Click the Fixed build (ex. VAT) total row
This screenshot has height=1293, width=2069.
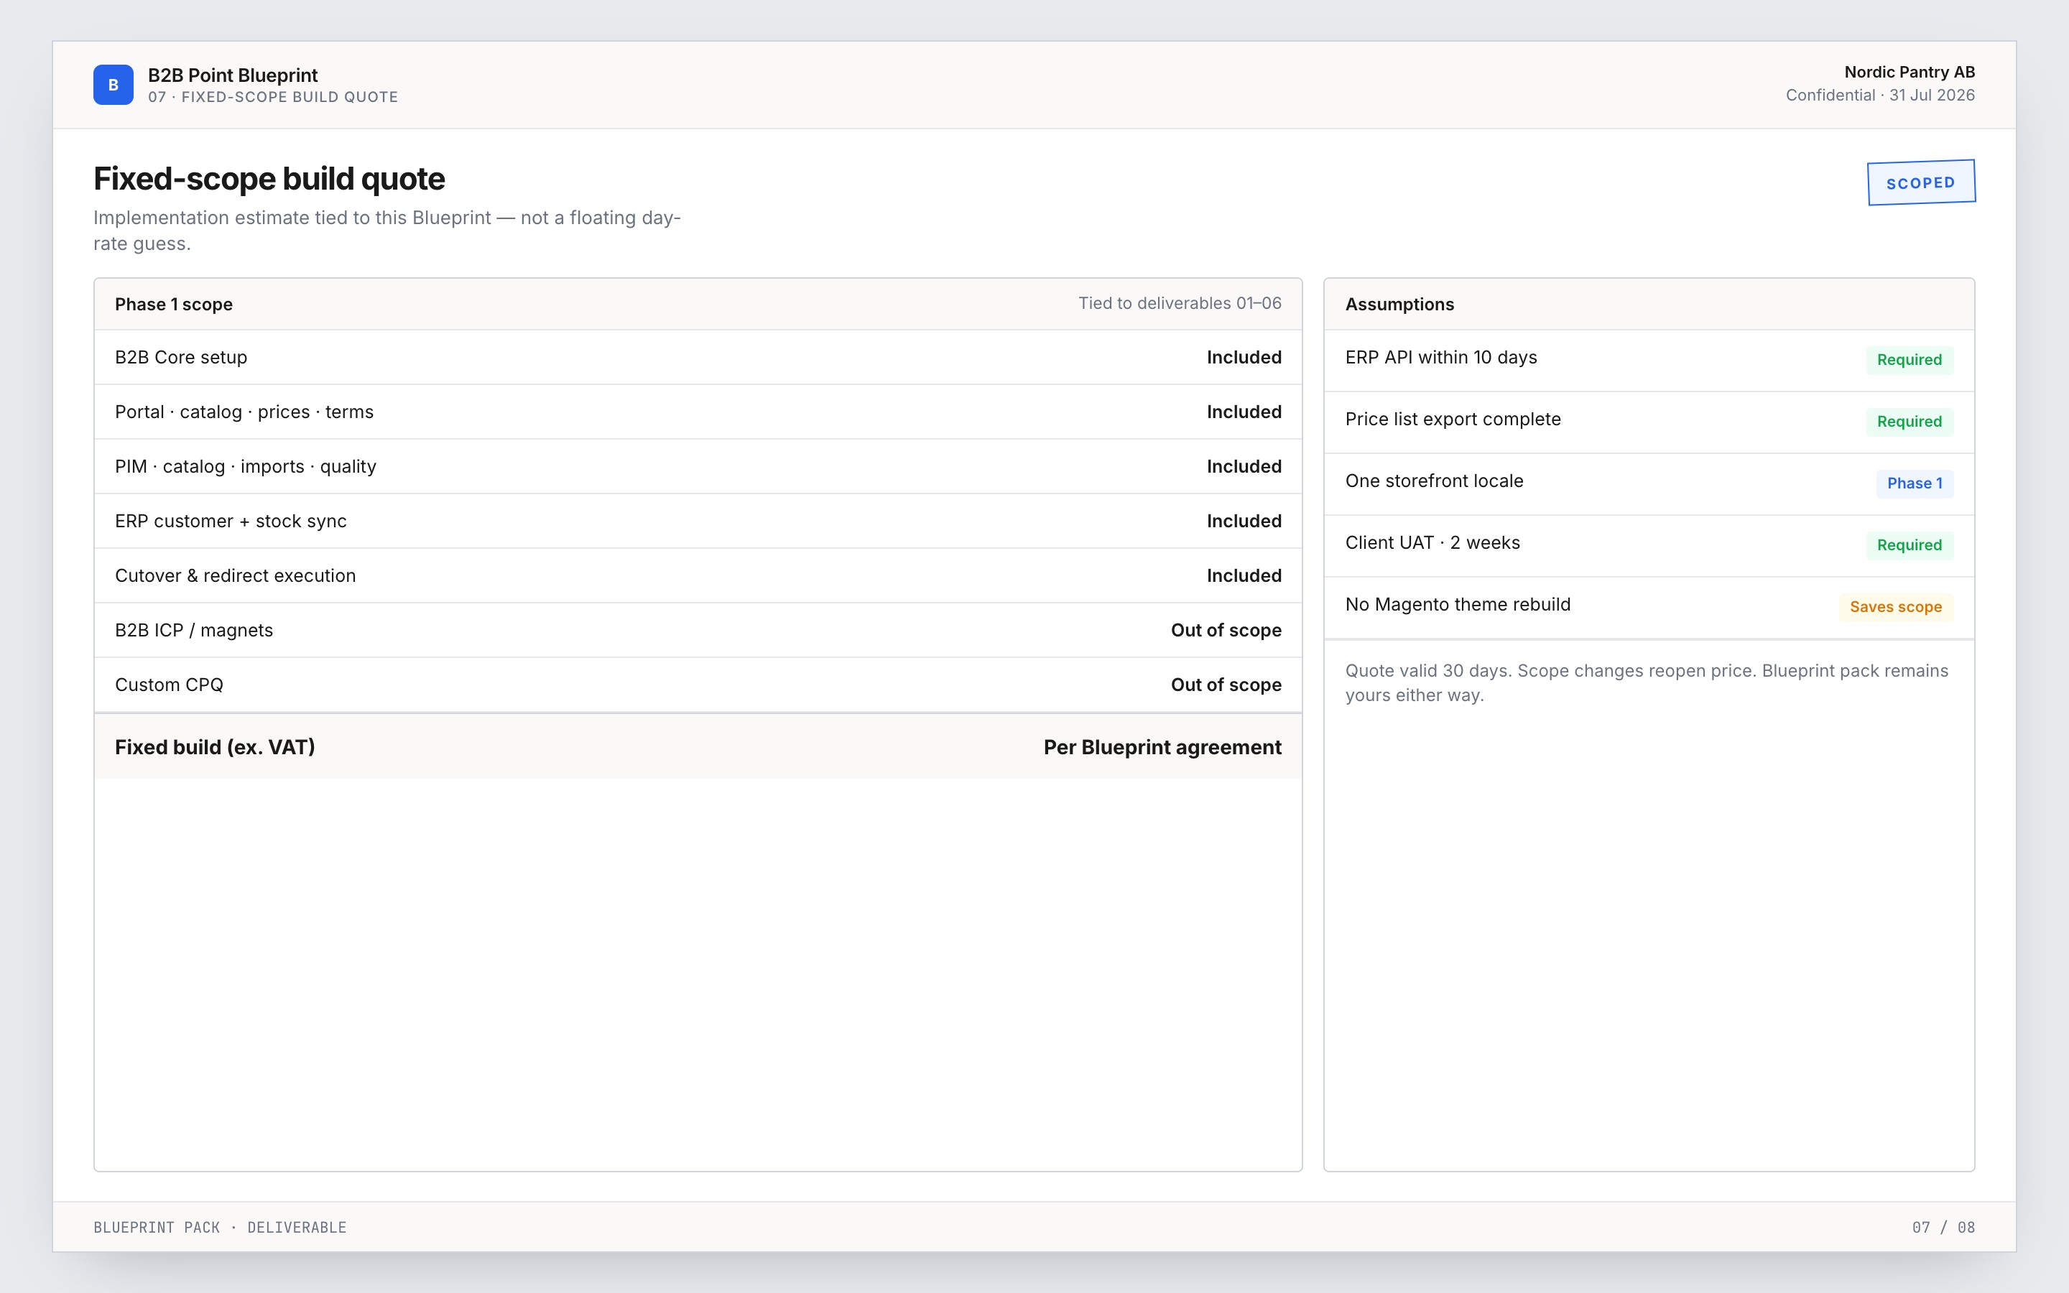[x=698, y=747]
